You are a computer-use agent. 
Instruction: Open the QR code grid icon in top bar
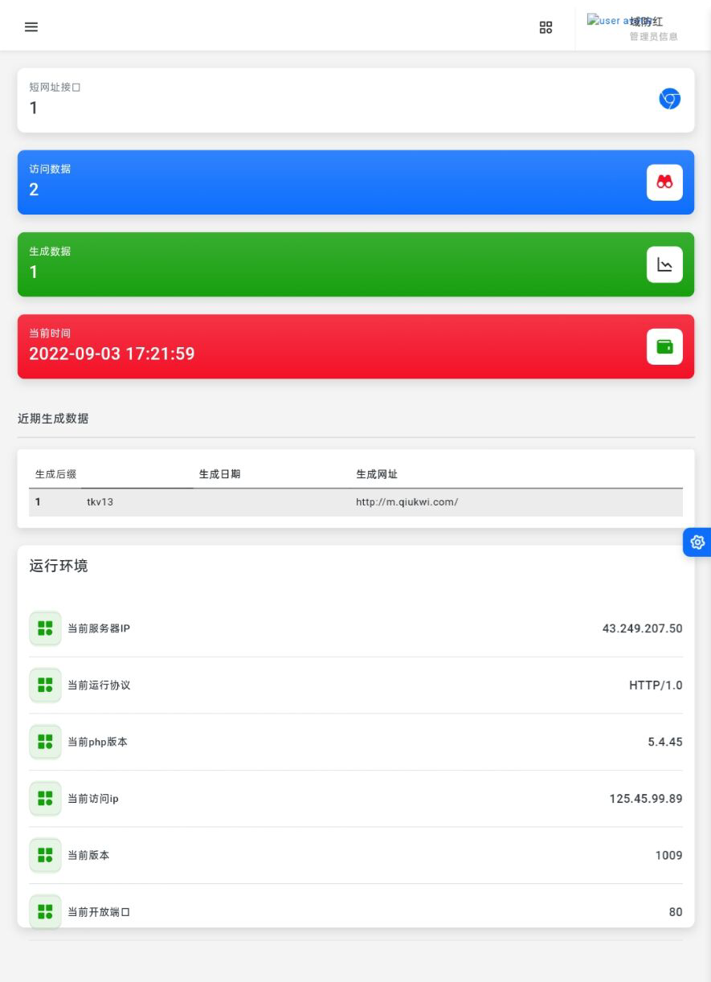[546, 27]
